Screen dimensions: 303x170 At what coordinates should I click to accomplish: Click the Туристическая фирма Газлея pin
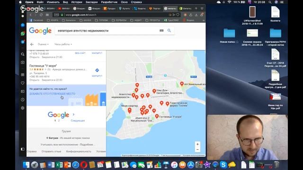[x=168, y=103]
